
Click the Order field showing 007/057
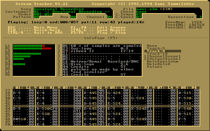[x=43, y=14]
